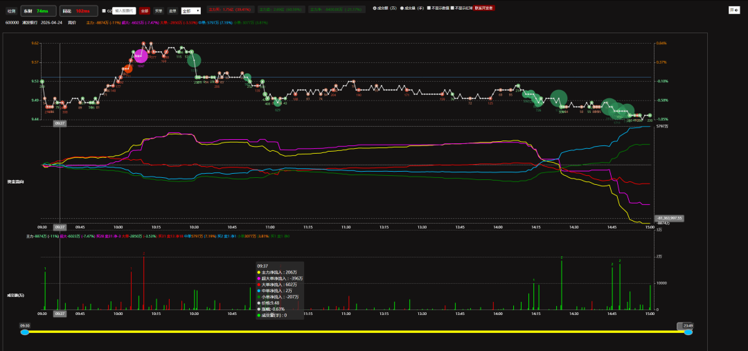Toggle the checkbox beside the stock code input
Screen dimensions: 748x351
tap(104, 11)
